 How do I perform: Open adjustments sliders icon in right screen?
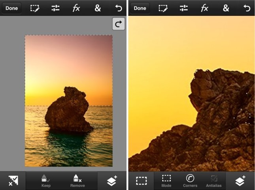(184, 8)
